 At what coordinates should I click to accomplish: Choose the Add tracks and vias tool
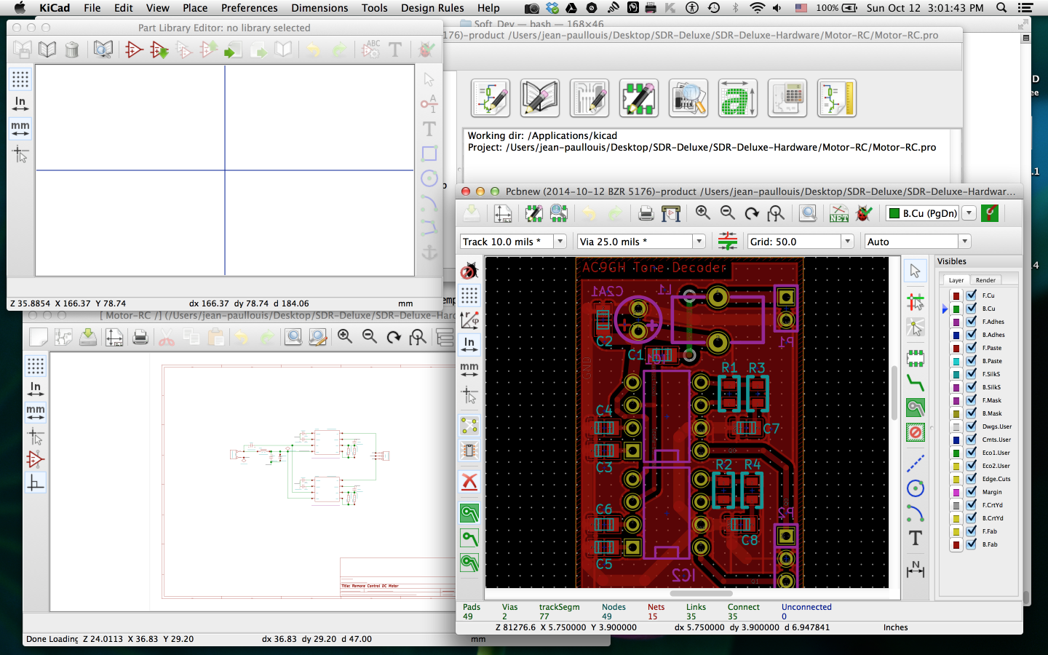pos(915,383)
